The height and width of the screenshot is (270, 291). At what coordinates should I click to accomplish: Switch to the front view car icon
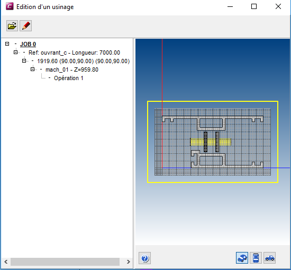pos(256,258)
